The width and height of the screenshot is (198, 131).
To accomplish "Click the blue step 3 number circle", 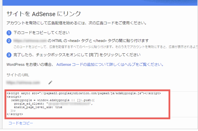I will 9,55.
